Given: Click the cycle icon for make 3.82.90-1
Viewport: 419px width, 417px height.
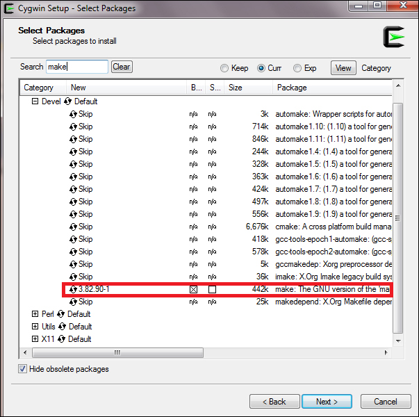Looking at the screenshot, I should click(x=73, y=290).
